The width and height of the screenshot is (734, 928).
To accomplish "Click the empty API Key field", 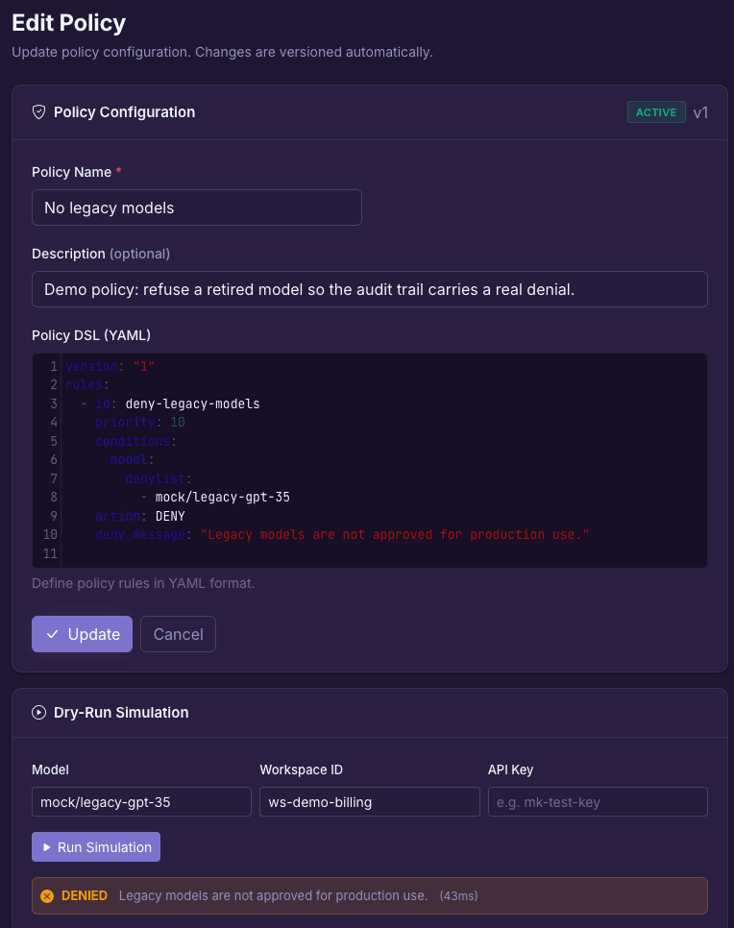I will point(598,802).
